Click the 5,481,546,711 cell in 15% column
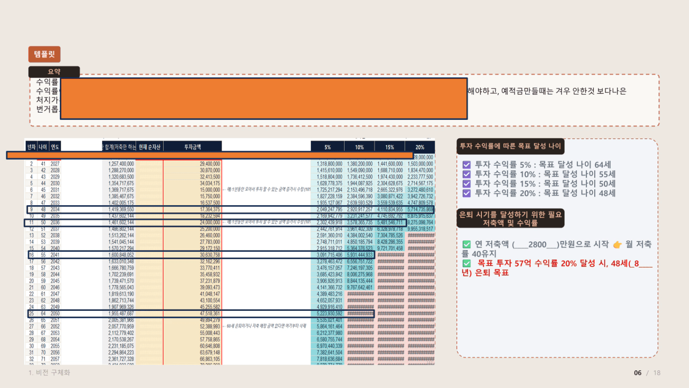The height and width of the screenshot is (388, 689). click(390, 222)
